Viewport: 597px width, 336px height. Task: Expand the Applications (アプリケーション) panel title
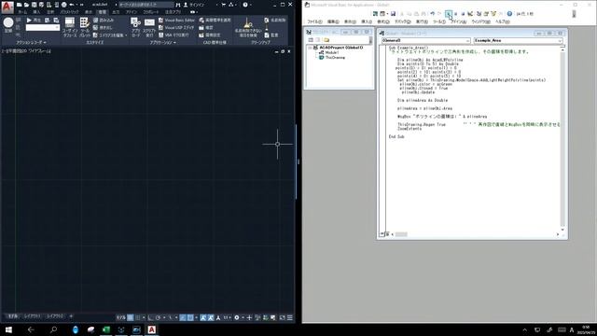[x=163, y=42]
